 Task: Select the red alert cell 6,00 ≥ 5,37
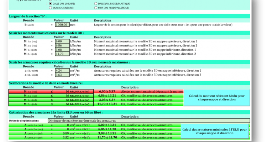[x=107, y=91]
